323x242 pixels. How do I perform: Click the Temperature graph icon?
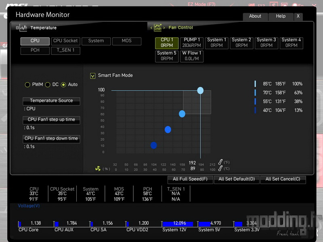[x=23, y=27]
